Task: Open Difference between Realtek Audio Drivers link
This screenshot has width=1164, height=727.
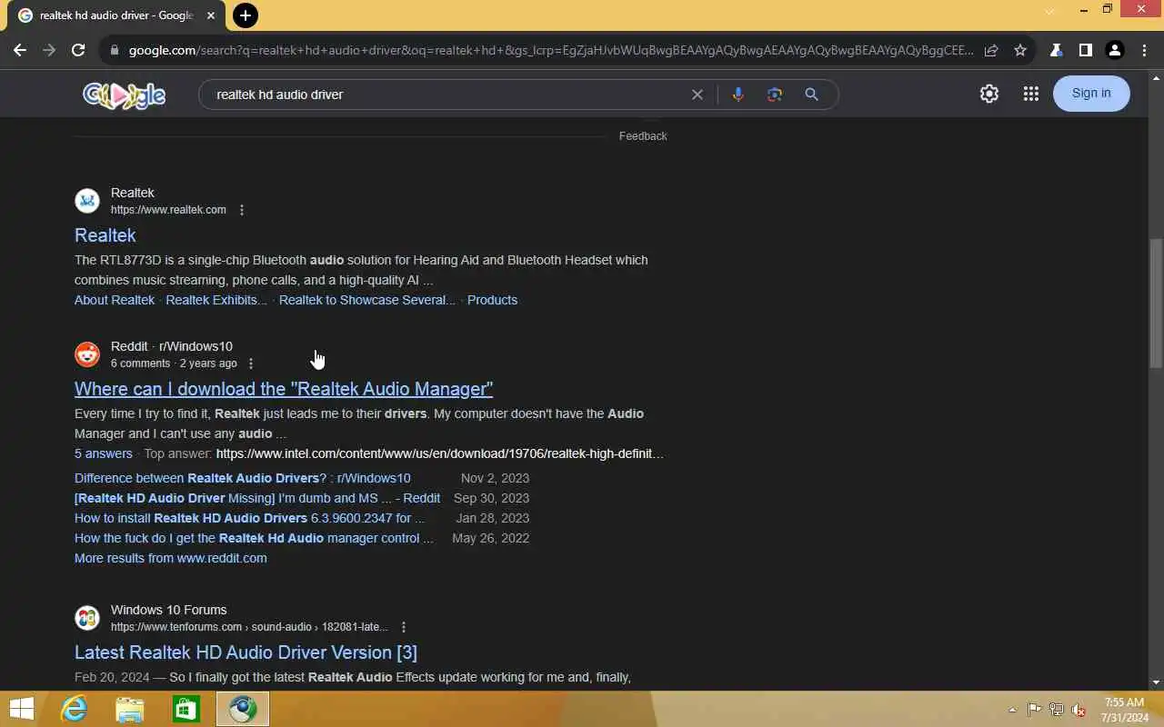Action: coord(243,478)
